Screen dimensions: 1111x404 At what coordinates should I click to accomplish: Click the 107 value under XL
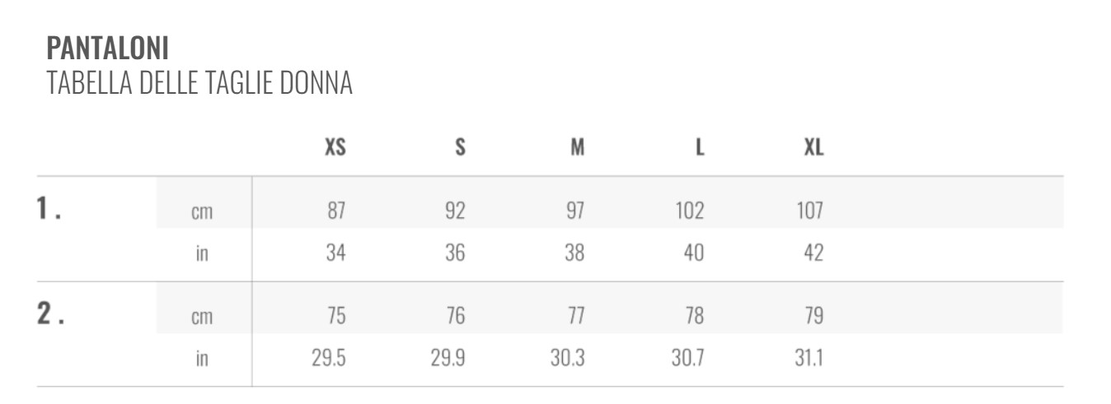[x=809, y=211]
